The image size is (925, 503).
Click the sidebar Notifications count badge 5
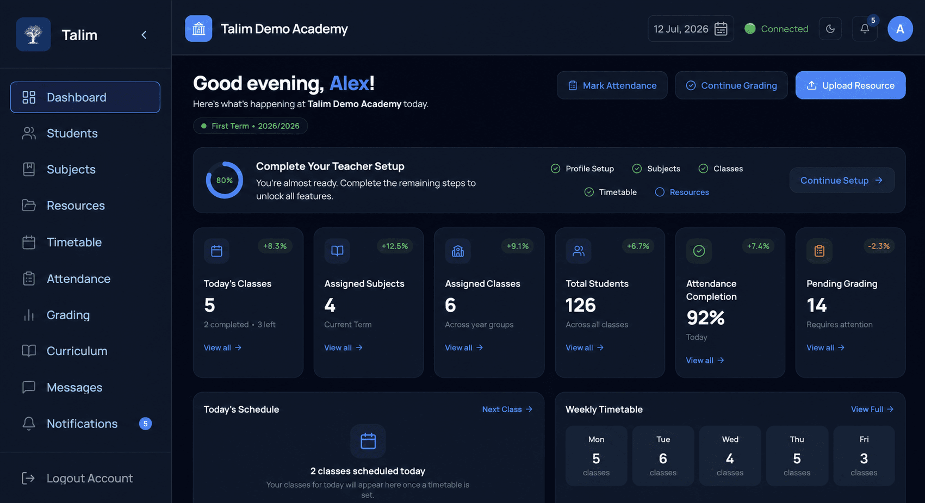click(145, 424)
